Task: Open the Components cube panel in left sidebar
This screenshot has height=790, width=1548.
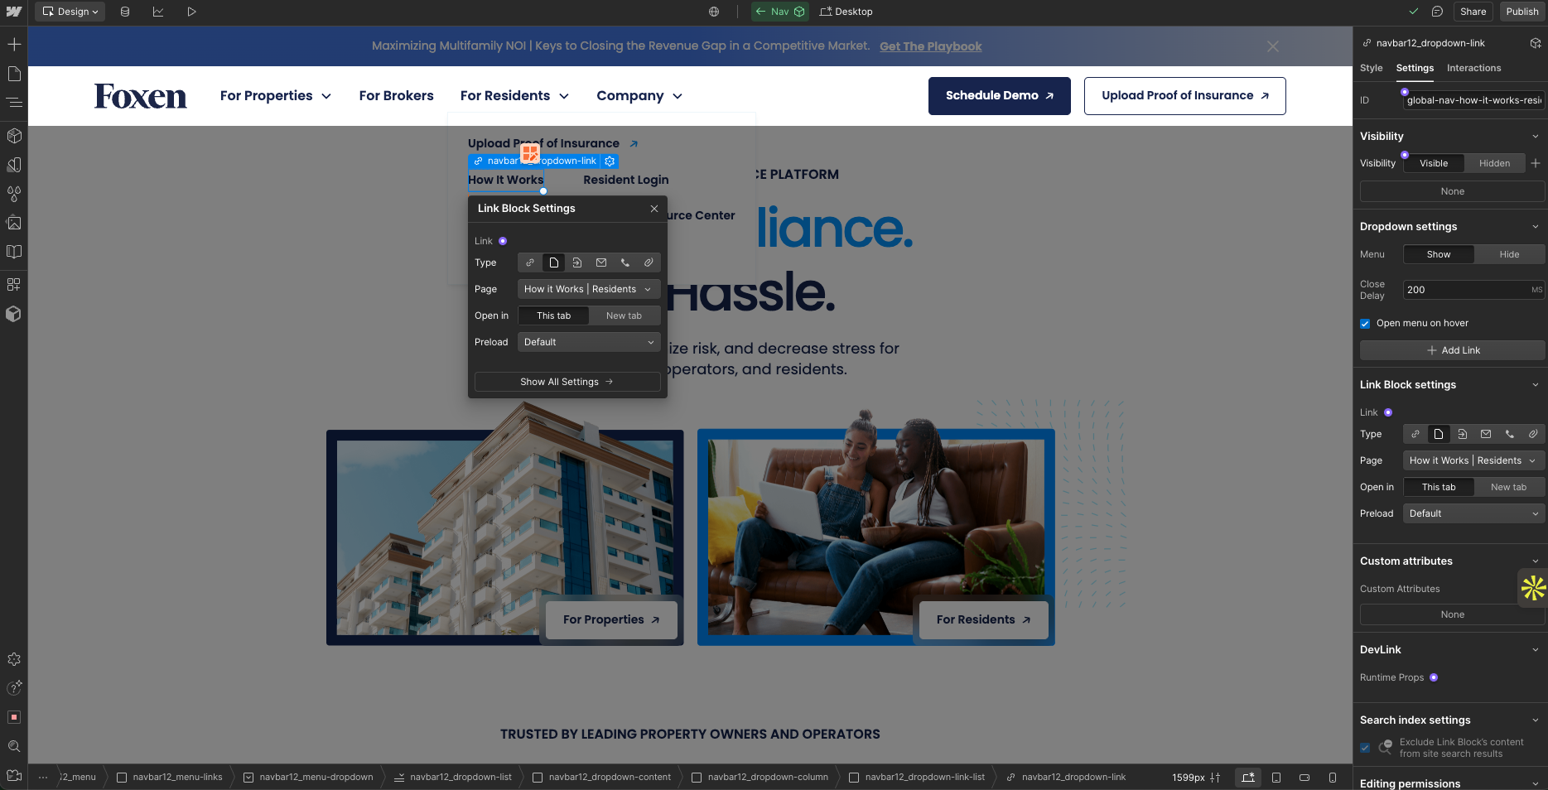Action: tap(14, 135)
